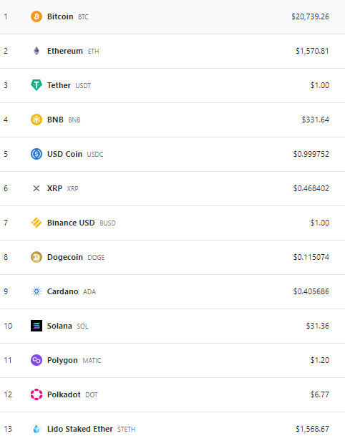Click the blue USD Coin icon
Image resolution: width=345 pixels, height=446 pixels.
[37, 154]
